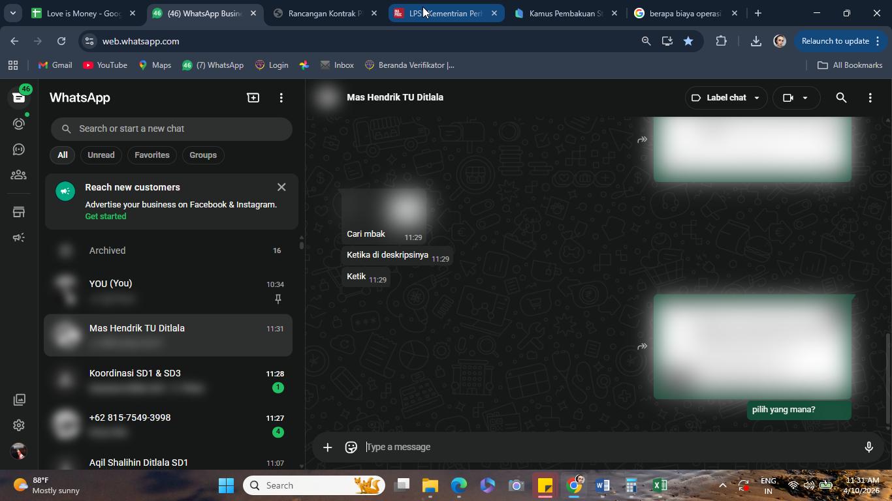The height and width of the screenshot is (501, 892).
Task: Open the WhatsApp Chats sidebar icon
Action: (x=18, y=98)
